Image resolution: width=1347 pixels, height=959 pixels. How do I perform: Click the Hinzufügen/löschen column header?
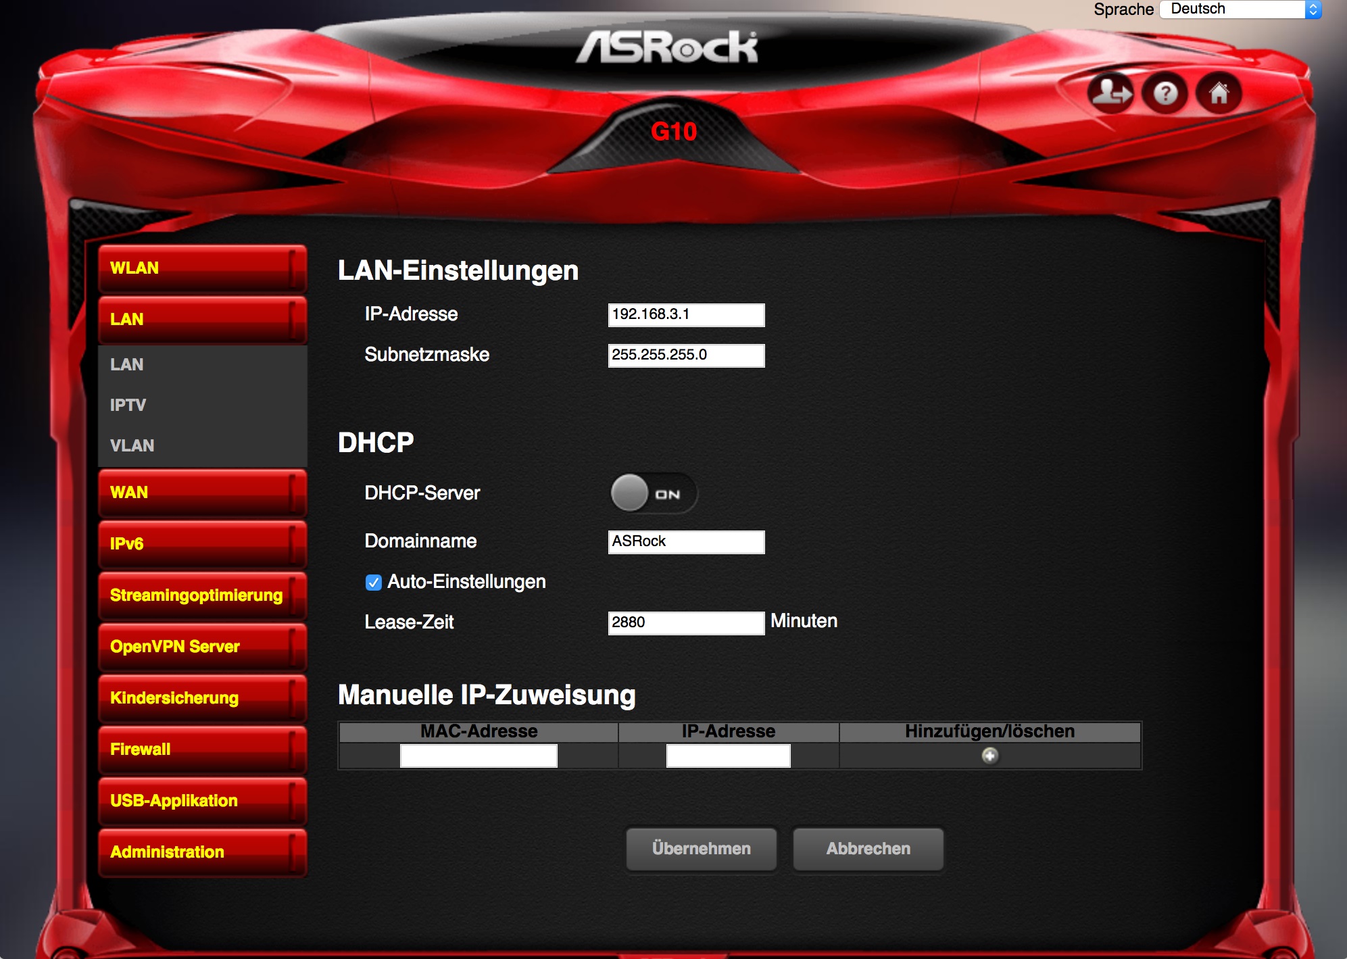pyautogui.click(x=990, y=732)
